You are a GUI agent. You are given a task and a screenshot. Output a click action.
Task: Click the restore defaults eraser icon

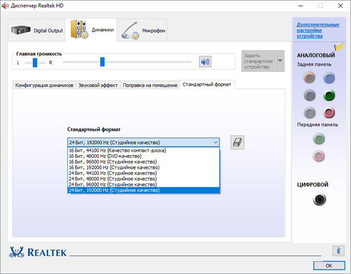coord(237,143)
